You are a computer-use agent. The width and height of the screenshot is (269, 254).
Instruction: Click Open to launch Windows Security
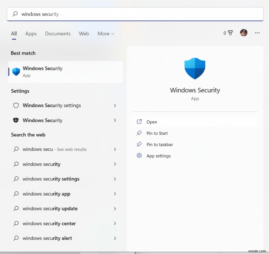[152, 122]
